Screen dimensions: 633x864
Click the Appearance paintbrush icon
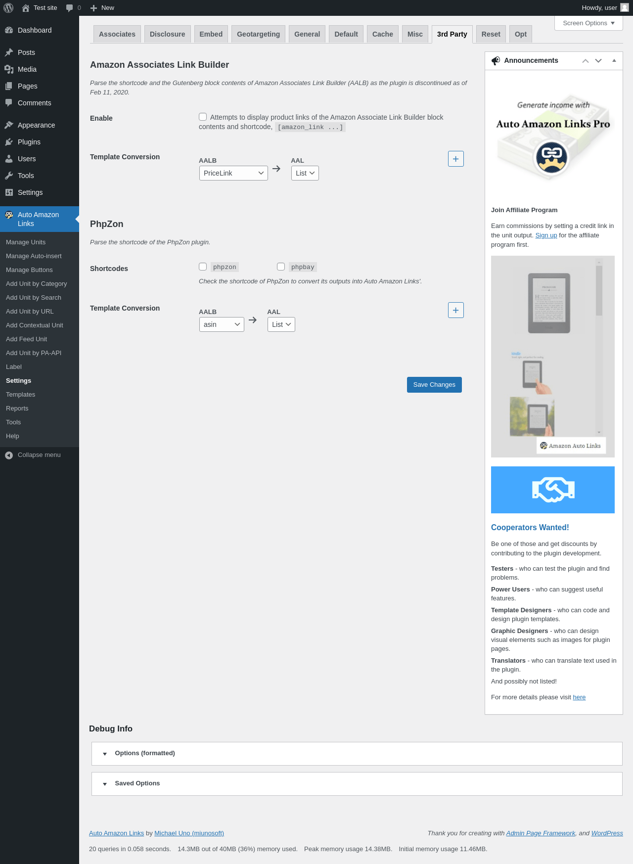click(x=9, y=125)
